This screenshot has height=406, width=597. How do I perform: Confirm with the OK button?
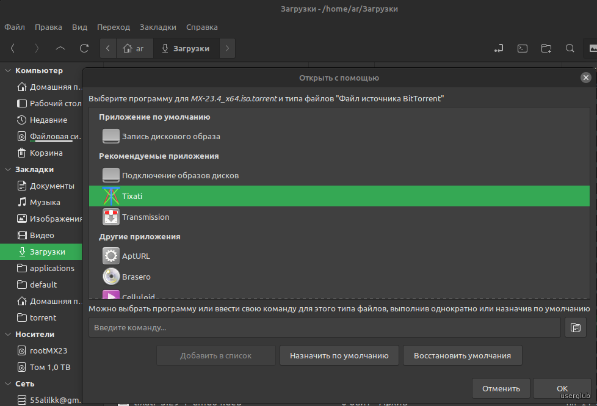tap(562, 388)
